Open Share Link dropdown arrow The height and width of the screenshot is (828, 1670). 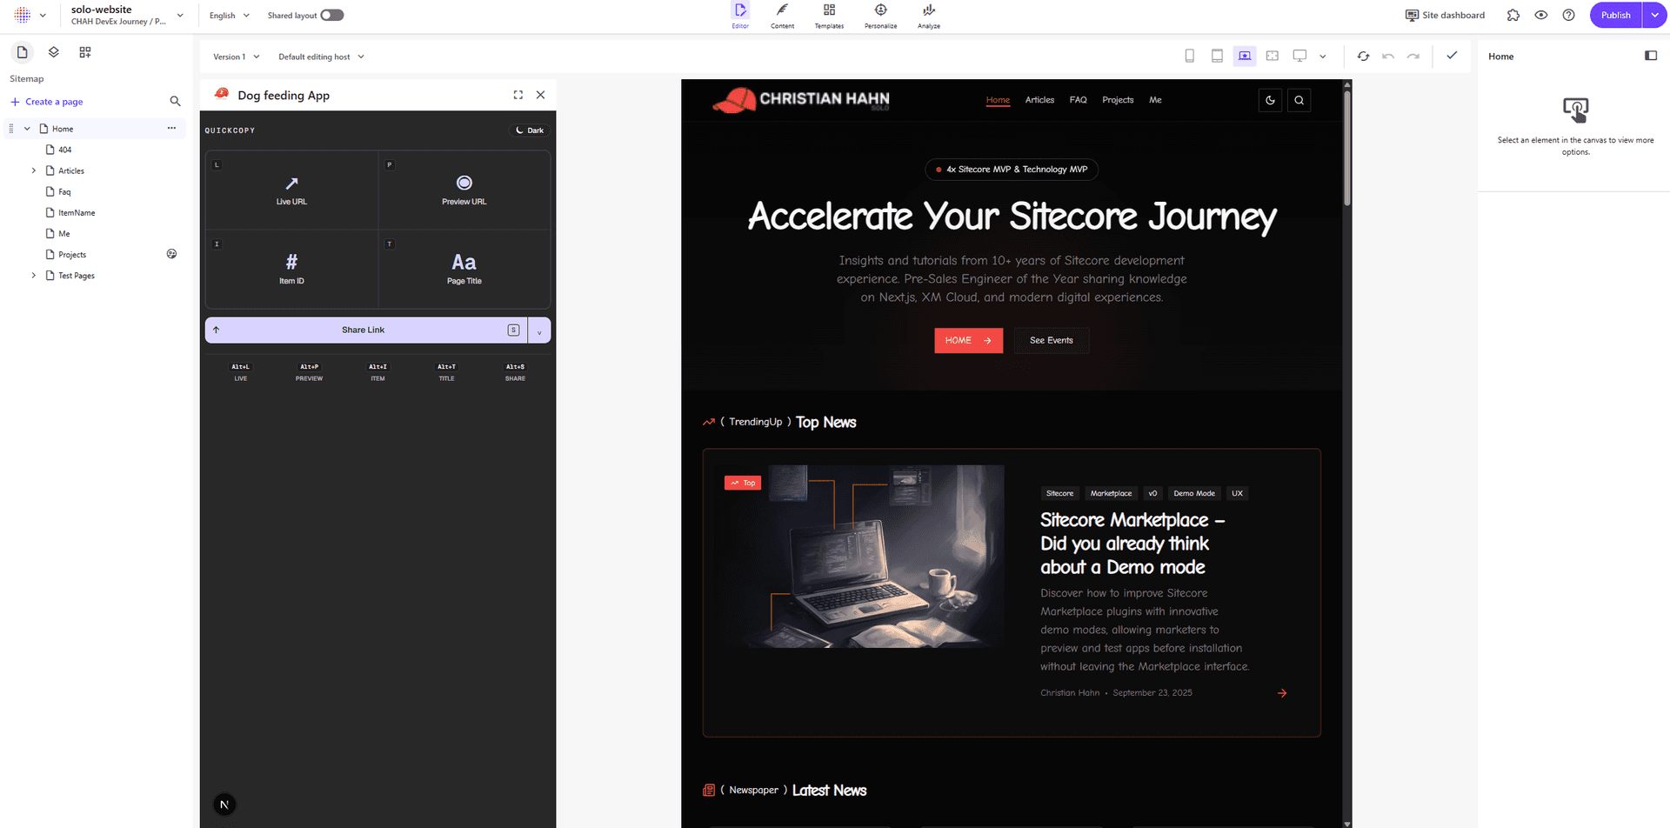point(539,331)
